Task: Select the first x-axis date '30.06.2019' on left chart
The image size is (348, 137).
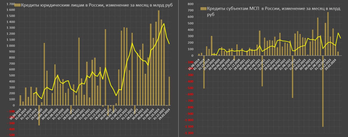Action: pyautogui.click(x=16, y=114)
